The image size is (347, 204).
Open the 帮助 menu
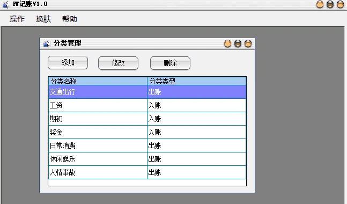click(x=70, y=19)
